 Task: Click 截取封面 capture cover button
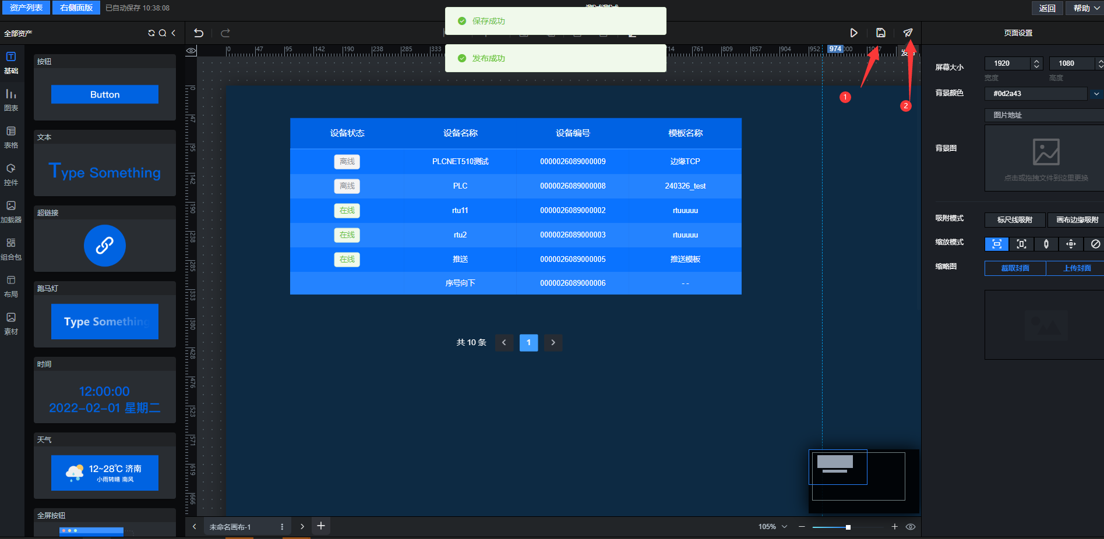click(x=1015, y=268)
